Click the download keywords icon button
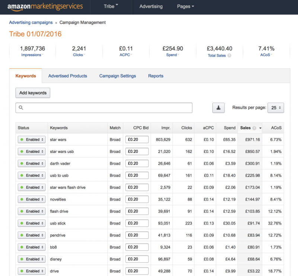Viewport: 298px width, 276px height. click(218, 108)
